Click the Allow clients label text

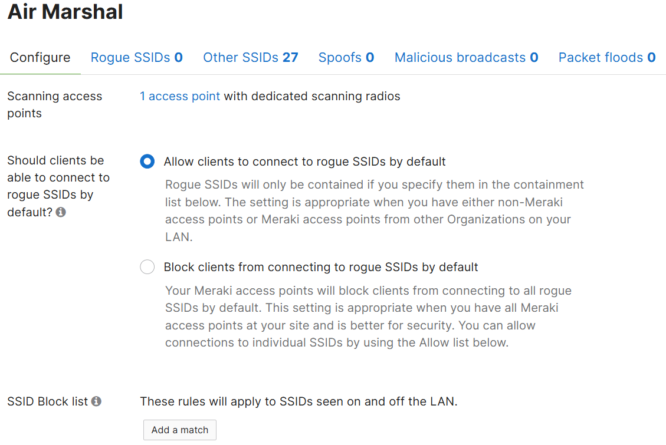pyautogui.click(x=304, y=161)
